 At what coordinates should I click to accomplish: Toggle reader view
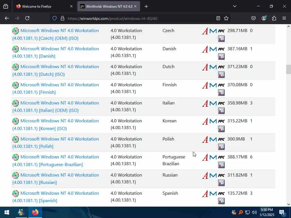[218, 18]
